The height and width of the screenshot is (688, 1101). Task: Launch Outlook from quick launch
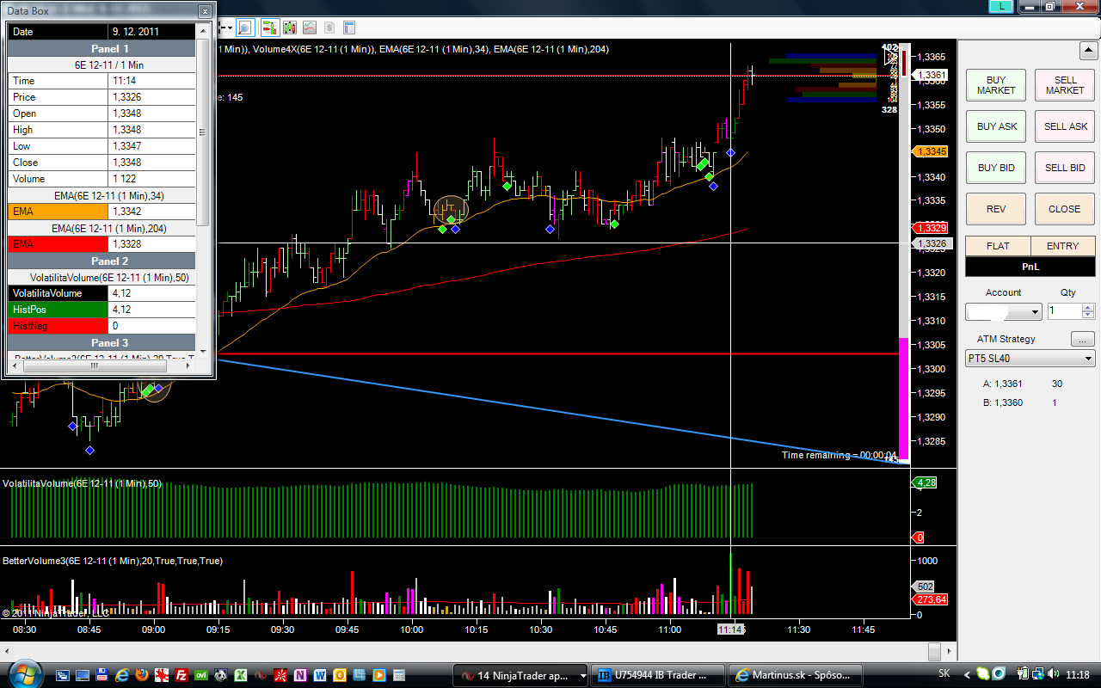[340, 675]
